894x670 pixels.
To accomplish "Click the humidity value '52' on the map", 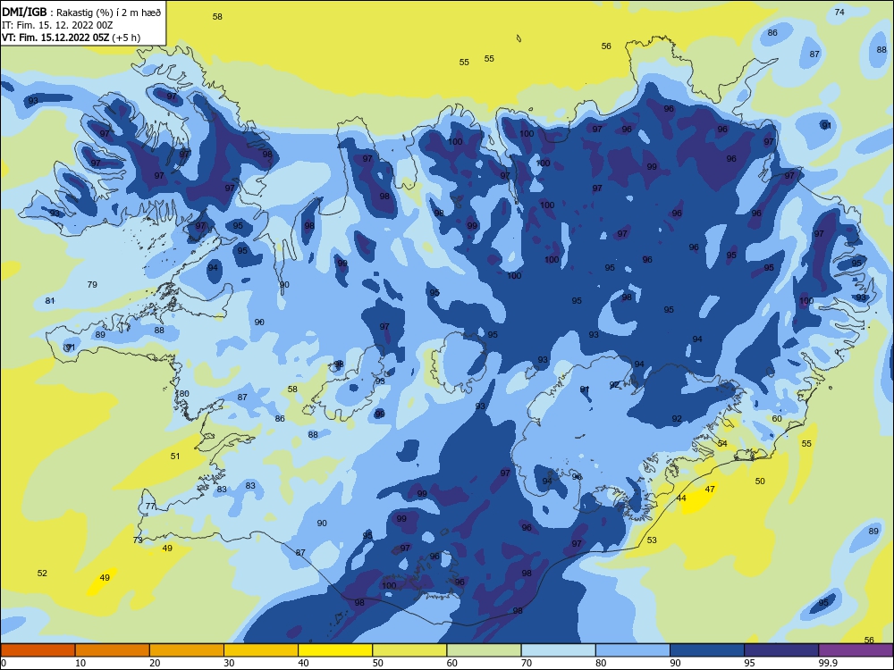I will pyautogui.click(x=42, y=574).
